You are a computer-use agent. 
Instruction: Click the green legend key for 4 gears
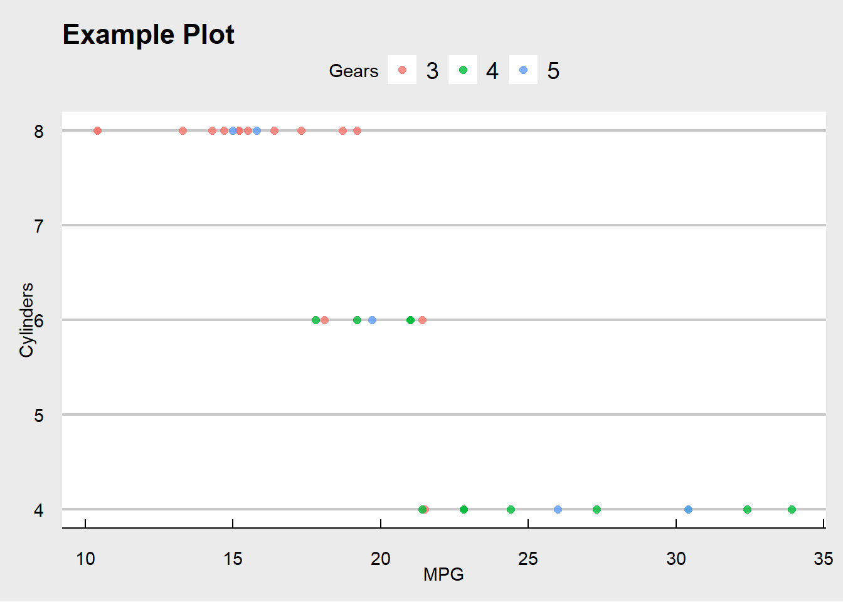[x=463, y=70]
